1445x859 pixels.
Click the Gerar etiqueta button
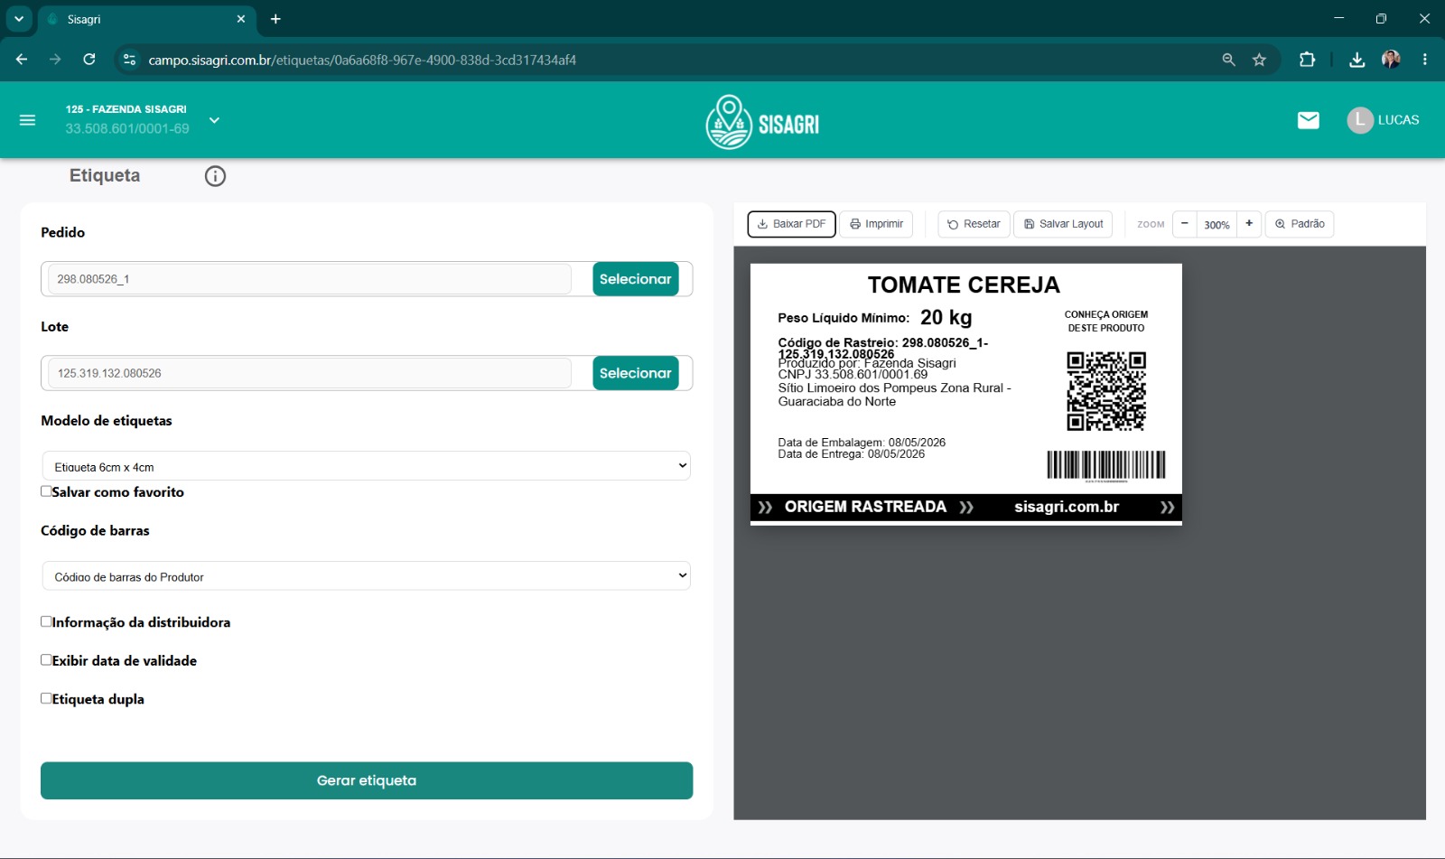(367, 780)
